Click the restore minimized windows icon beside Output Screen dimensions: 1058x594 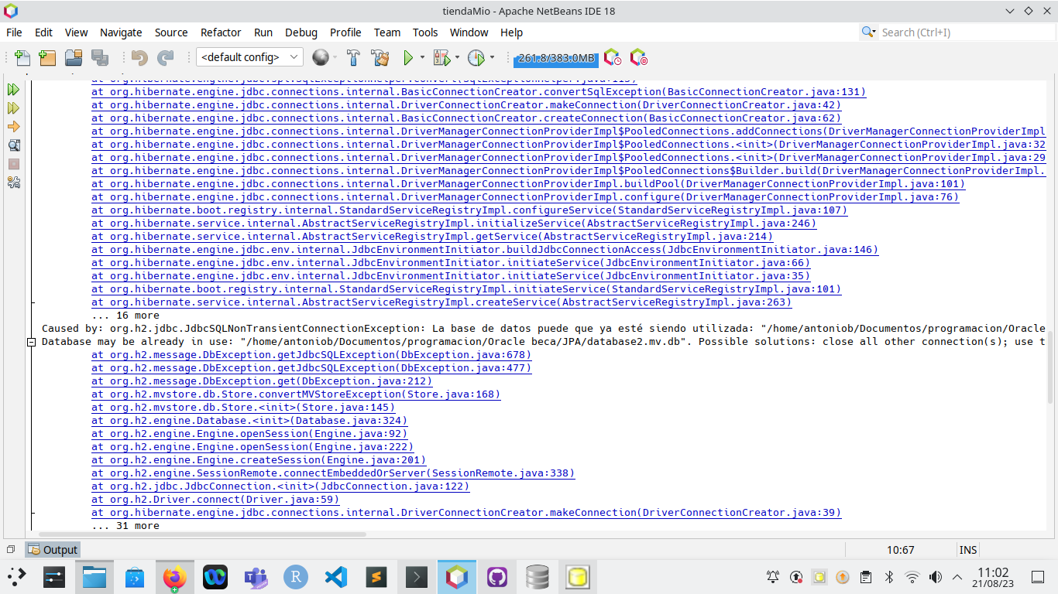pyautogui.click(x=11, y=550)
